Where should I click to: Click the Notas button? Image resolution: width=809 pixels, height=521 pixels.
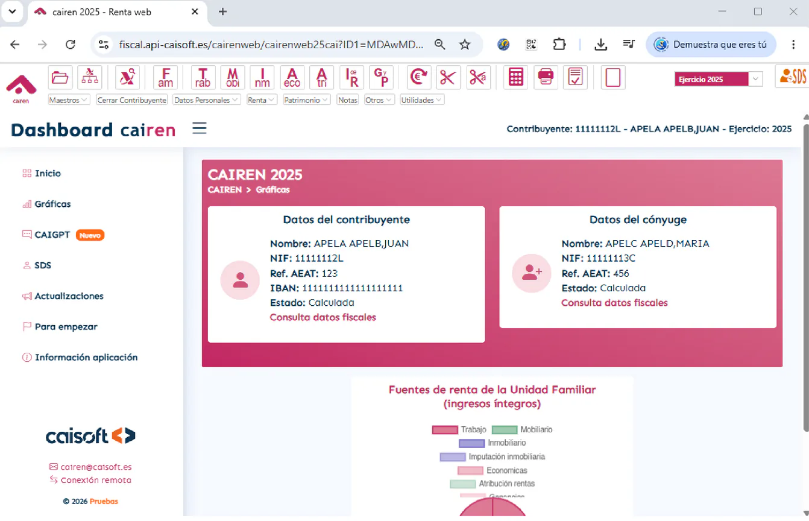coord(348,100)
